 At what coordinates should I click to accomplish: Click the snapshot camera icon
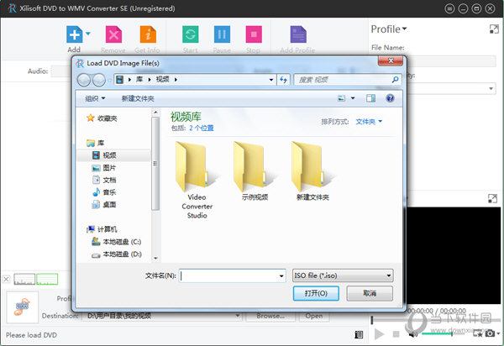click(490, 333)
